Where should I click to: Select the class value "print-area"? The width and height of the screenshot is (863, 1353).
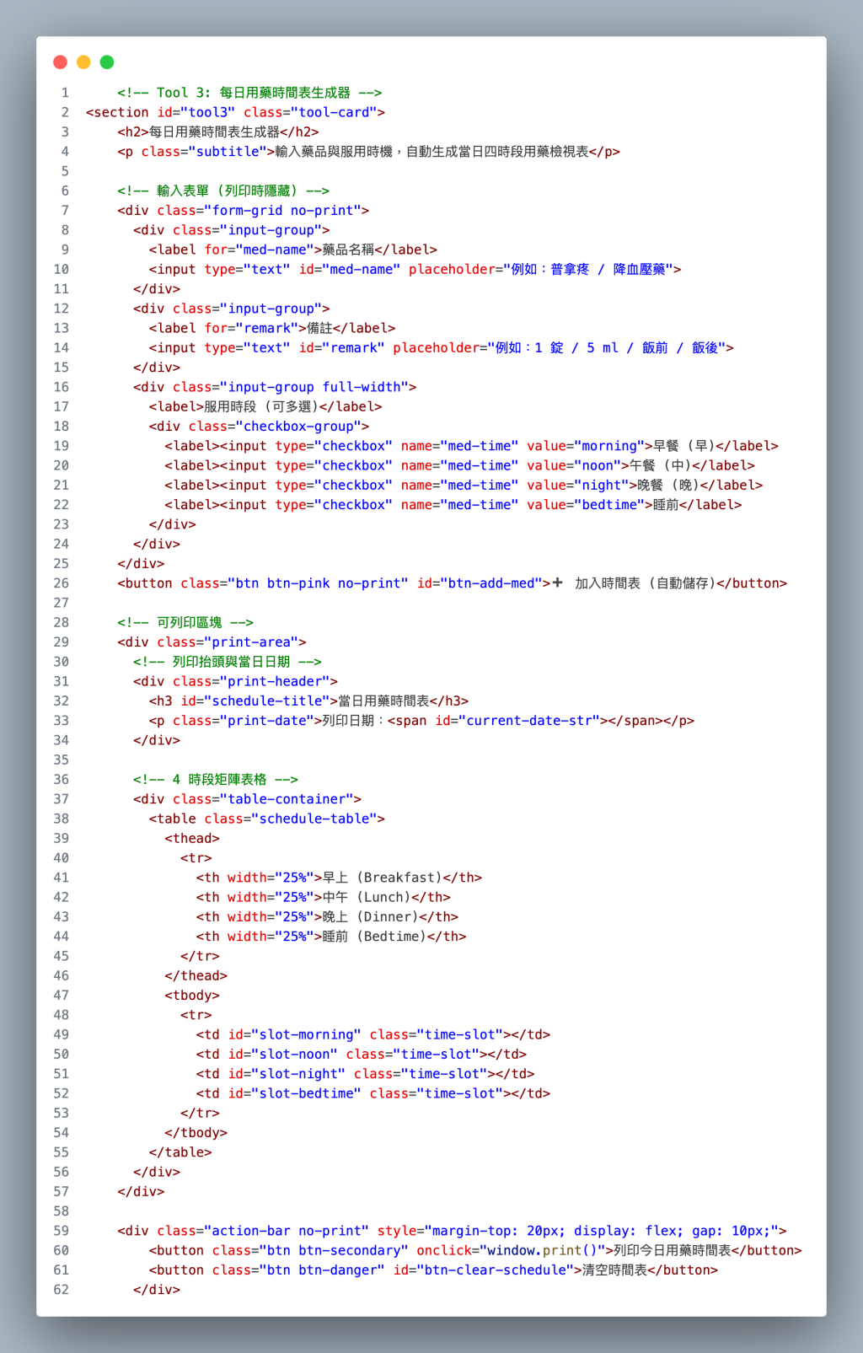pos(252,642)
